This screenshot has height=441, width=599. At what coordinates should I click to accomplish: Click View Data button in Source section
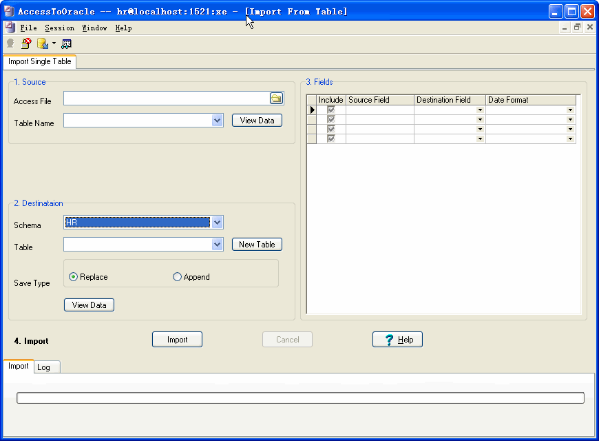(x=257, y=121)
